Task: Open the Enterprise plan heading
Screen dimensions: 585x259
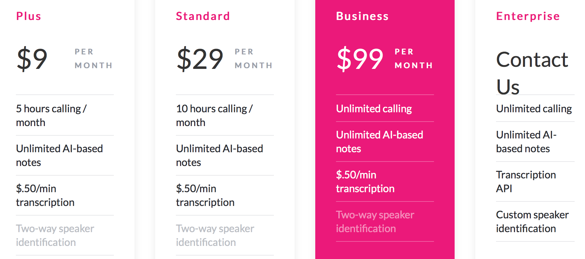Action: click(528, 16)
